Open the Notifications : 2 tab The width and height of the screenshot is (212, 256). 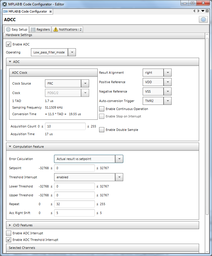67,29
